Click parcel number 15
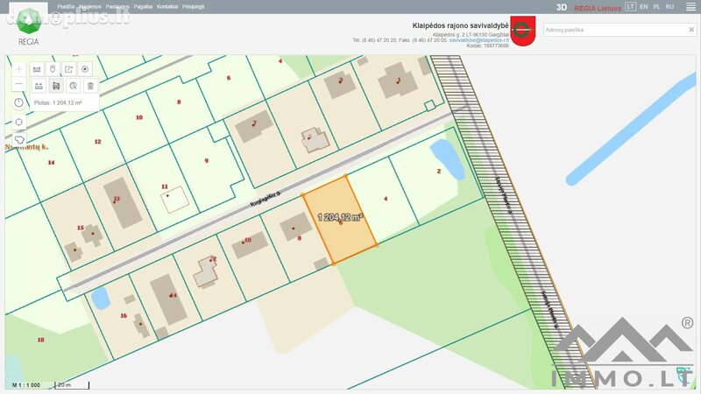This screenshot has width=701, height=394. 81,228
